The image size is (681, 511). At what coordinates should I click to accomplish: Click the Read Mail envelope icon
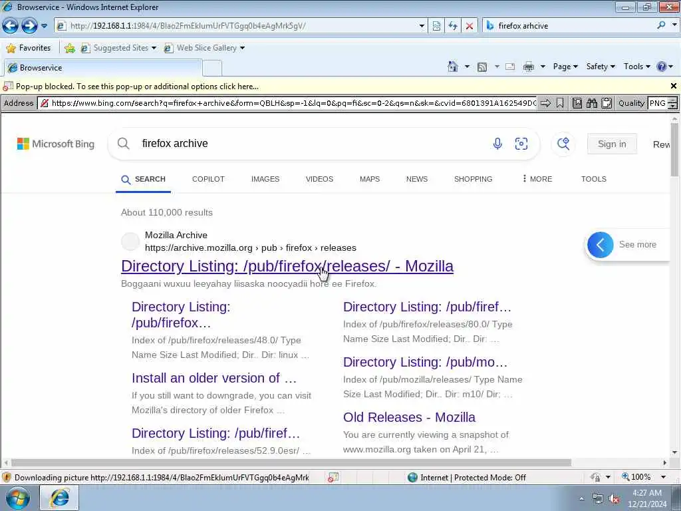pos(510,67)
